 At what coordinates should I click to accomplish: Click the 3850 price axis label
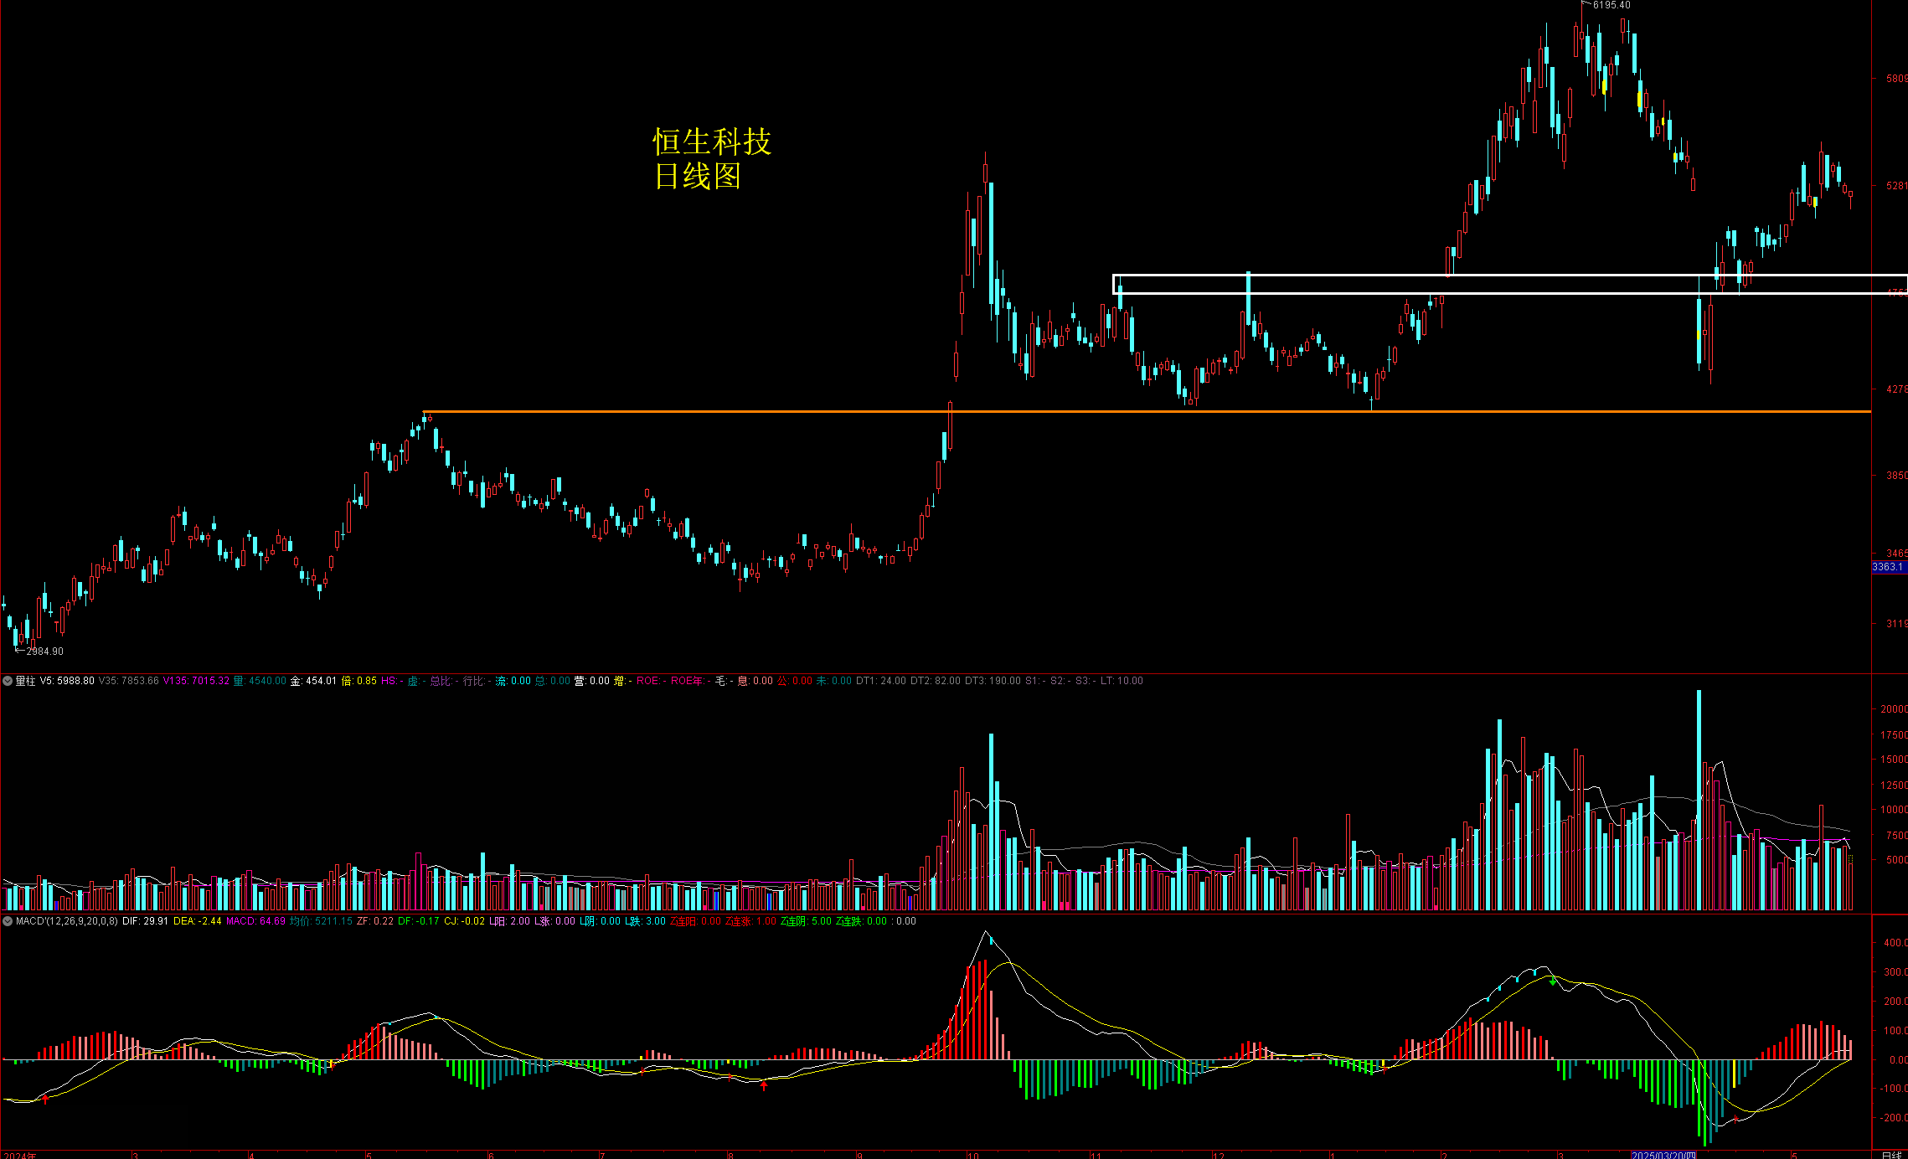pos(1896,475)
